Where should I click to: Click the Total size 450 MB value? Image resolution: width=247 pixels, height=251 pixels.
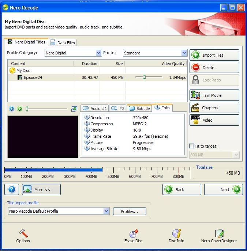[233, 173]
